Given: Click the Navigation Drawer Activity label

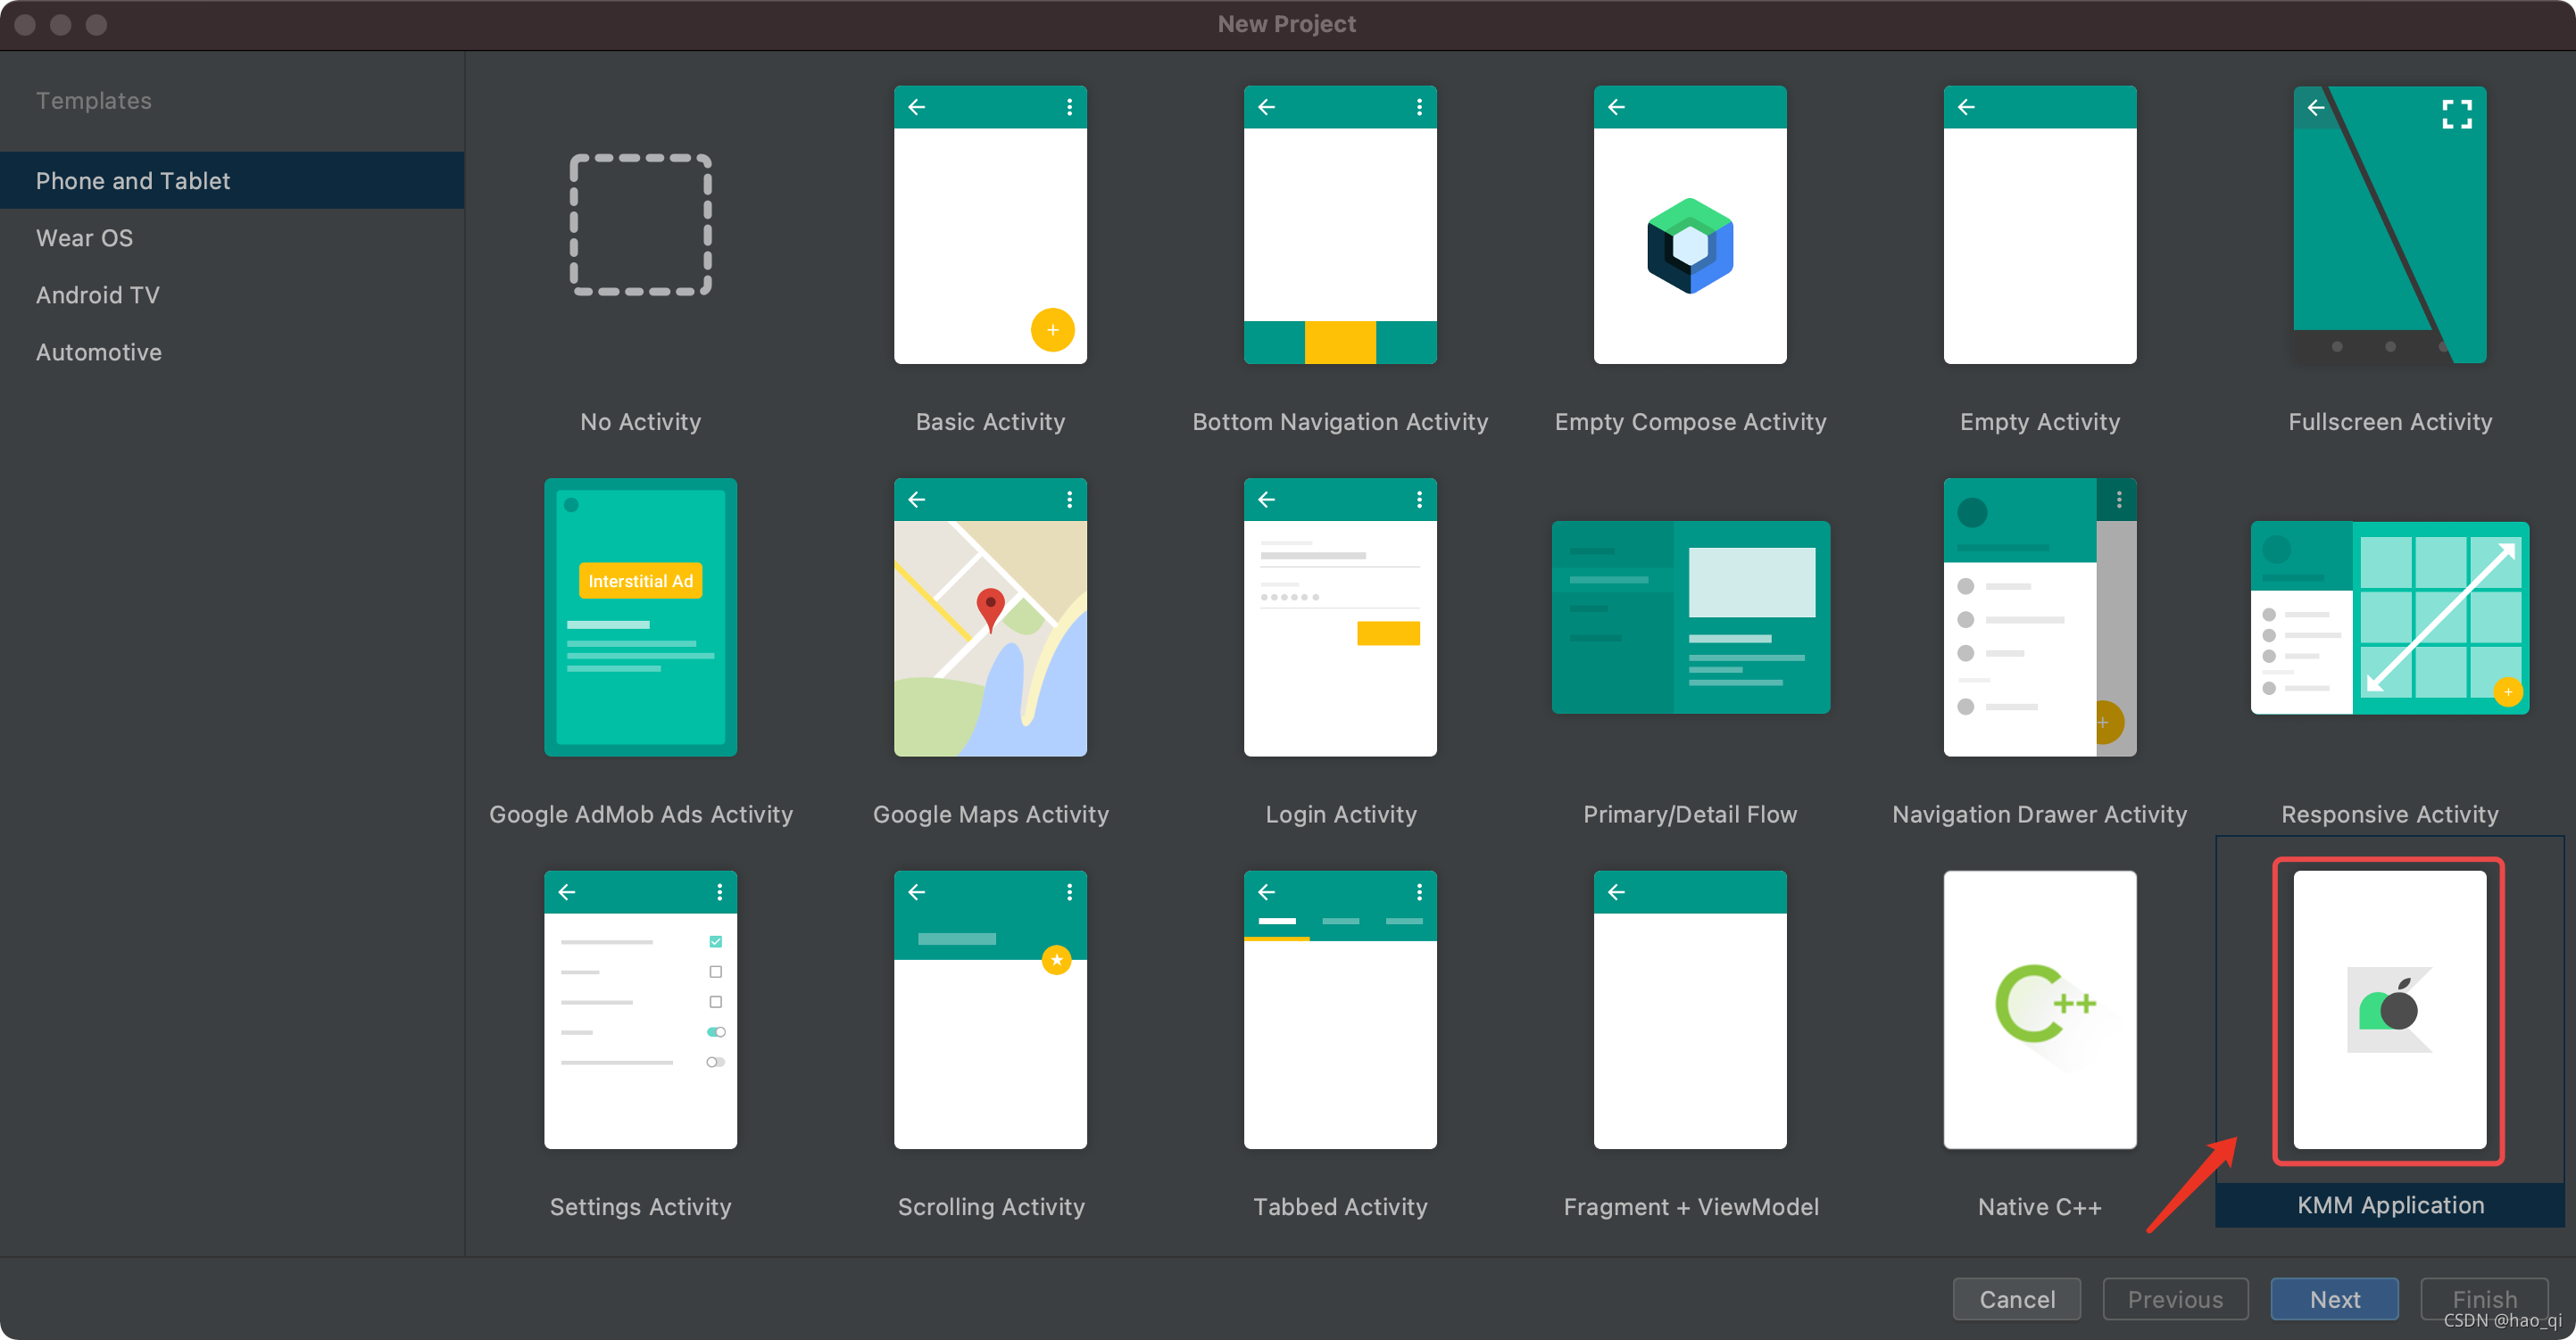Looking at the screenshot, I should point(2040,815).
